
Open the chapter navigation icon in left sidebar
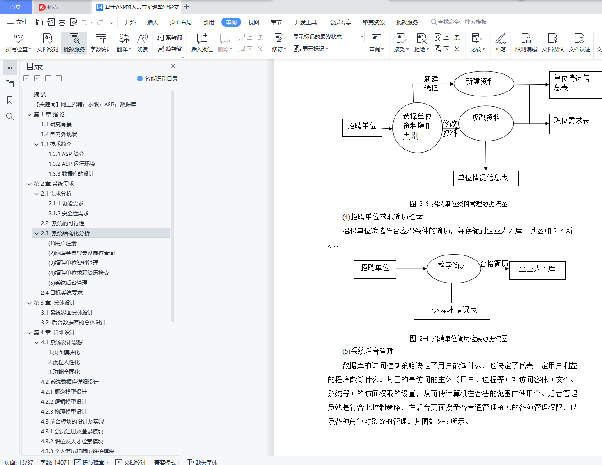tap(10, 84)
